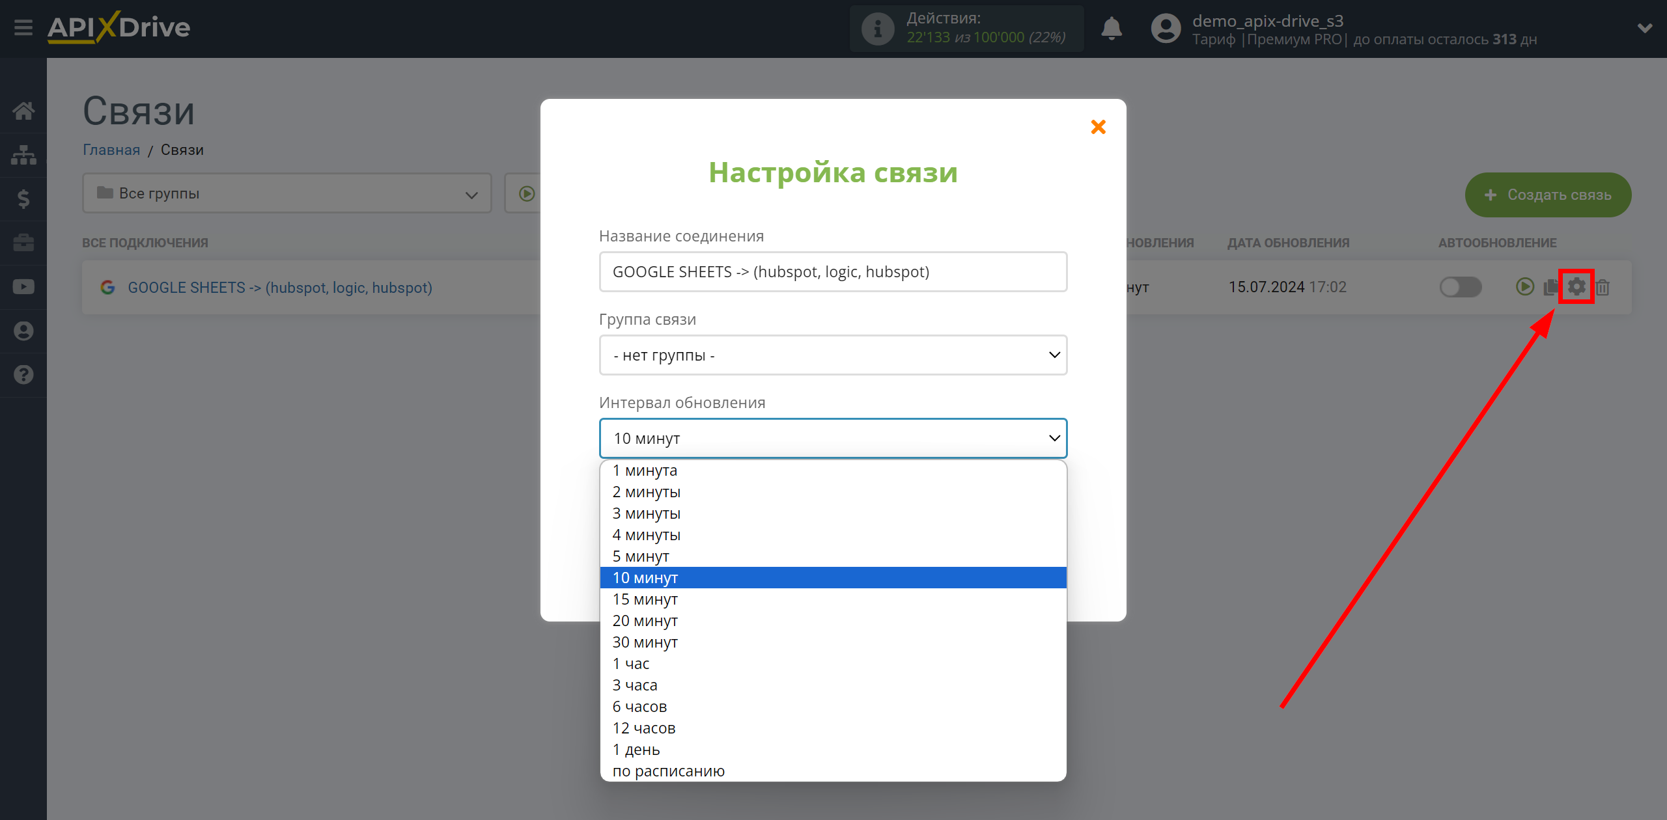The height and width of the screenshot is (820, 1667).
Task: Select the по расписанию option
Action: 833,771
